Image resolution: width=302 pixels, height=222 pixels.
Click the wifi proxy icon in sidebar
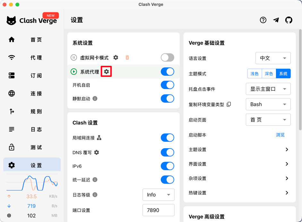pos(12,57)
